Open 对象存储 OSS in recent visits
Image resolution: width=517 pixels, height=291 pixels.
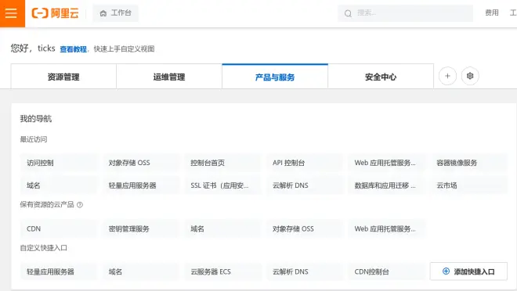(x=141, y=163)
